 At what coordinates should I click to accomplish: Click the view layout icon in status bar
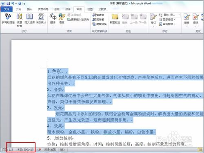point(200,150)
